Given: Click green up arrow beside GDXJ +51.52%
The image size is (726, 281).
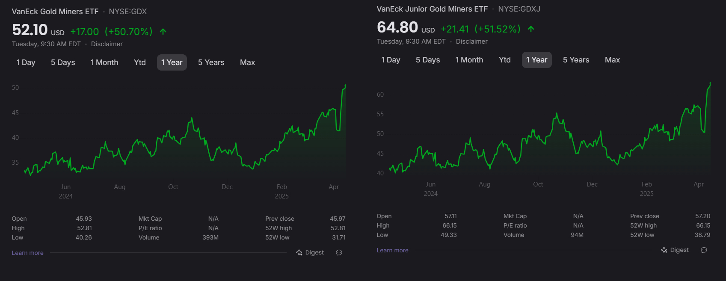Looking at the screenshot, I should pyautogui.click(x=531, y=29).
